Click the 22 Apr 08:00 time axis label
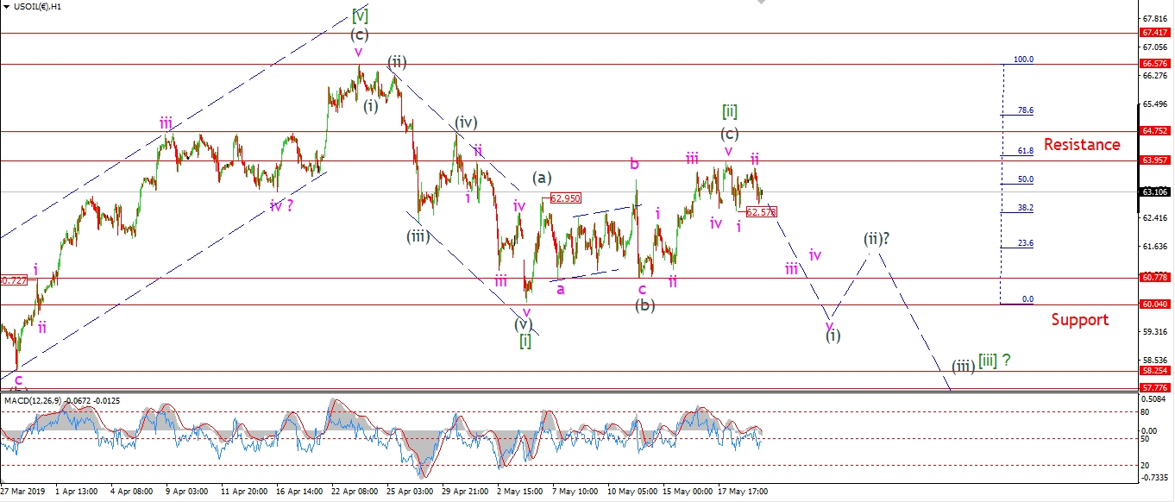This screenshot has width=1175, height=502. tap(355, 493)
